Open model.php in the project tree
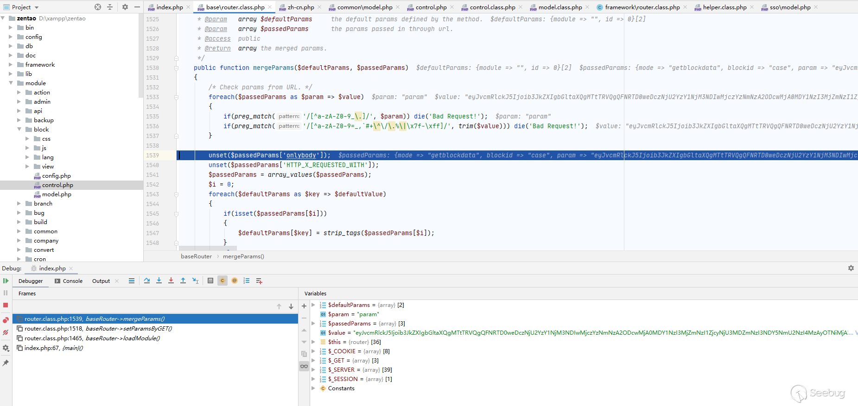 [x=57, y=194]
